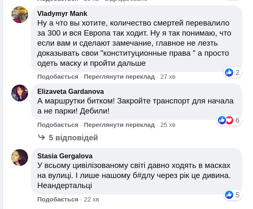This screenshot has height=209, width=253.
Task: Click the heart reaction icon on Elizaveta's comment
Action: click(x=229, y=121)
